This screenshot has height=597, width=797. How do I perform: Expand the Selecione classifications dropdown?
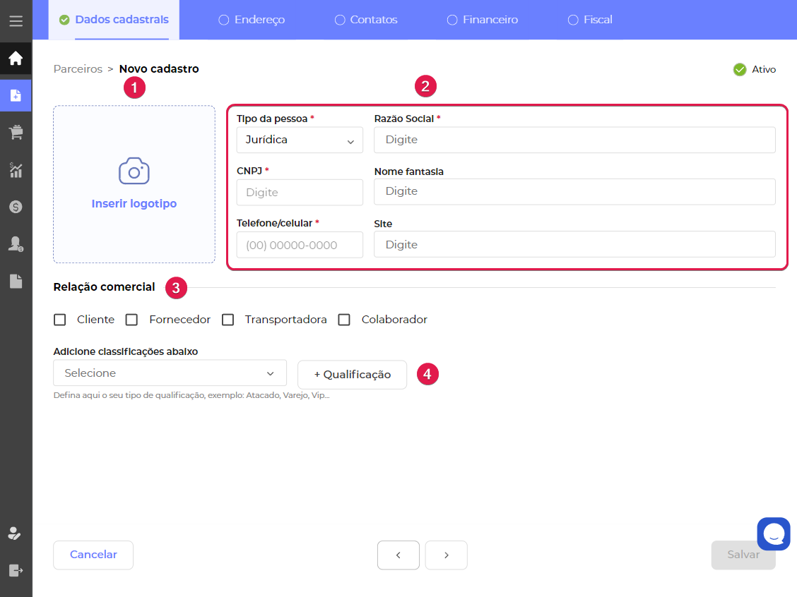[170, 373]
